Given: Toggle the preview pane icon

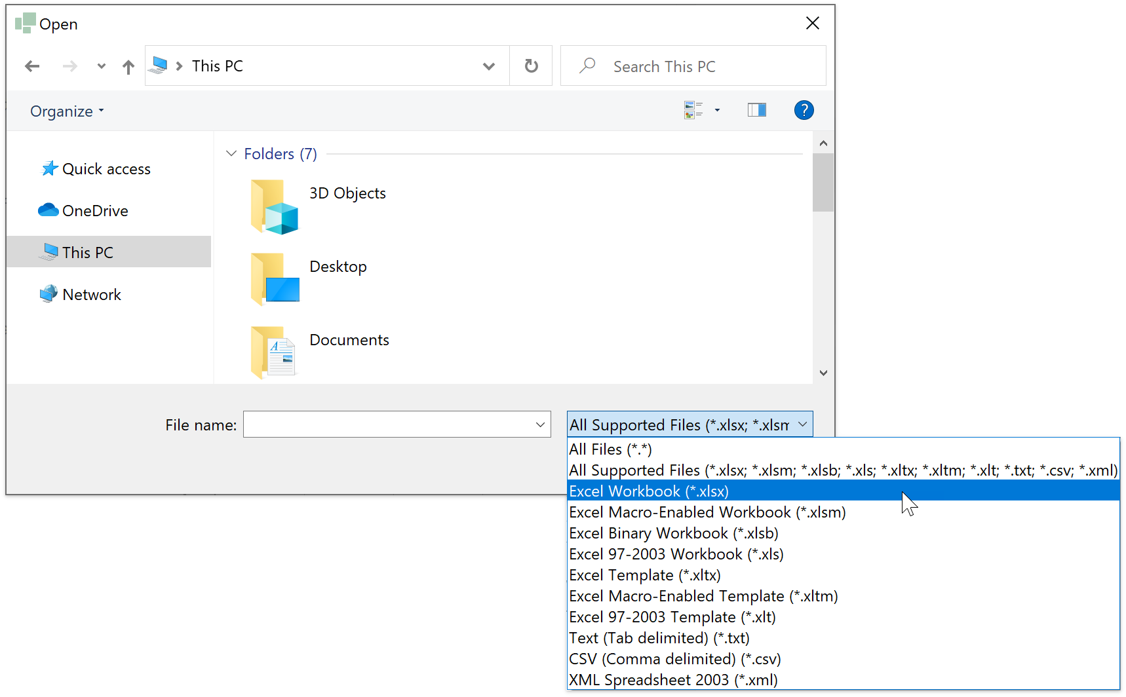Looking at the screenshot, I should click(756, 110).
